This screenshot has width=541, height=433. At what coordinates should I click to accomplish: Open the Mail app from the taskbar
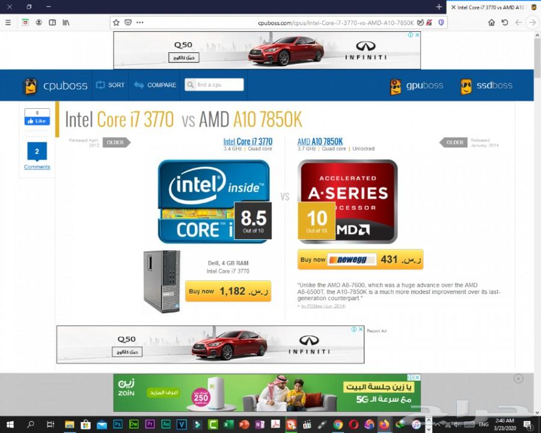click(102, 425)
